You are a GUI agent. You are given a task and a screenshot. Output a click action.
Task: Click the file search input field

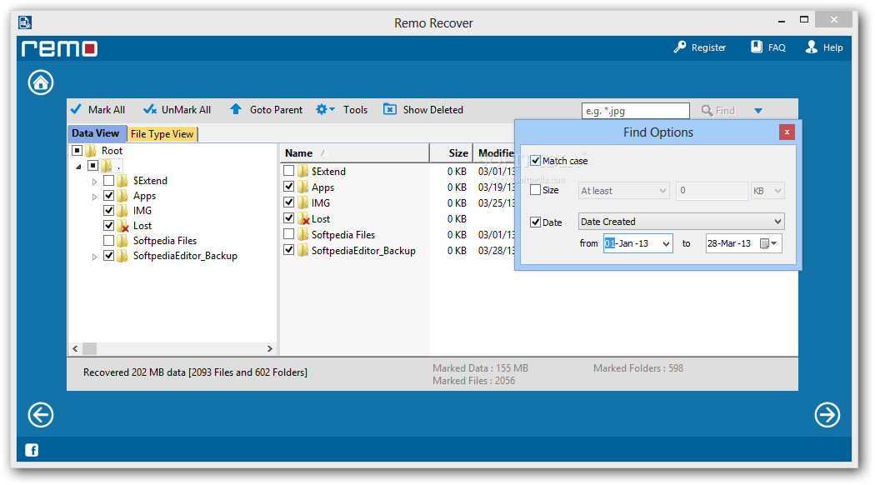point(636,111)
